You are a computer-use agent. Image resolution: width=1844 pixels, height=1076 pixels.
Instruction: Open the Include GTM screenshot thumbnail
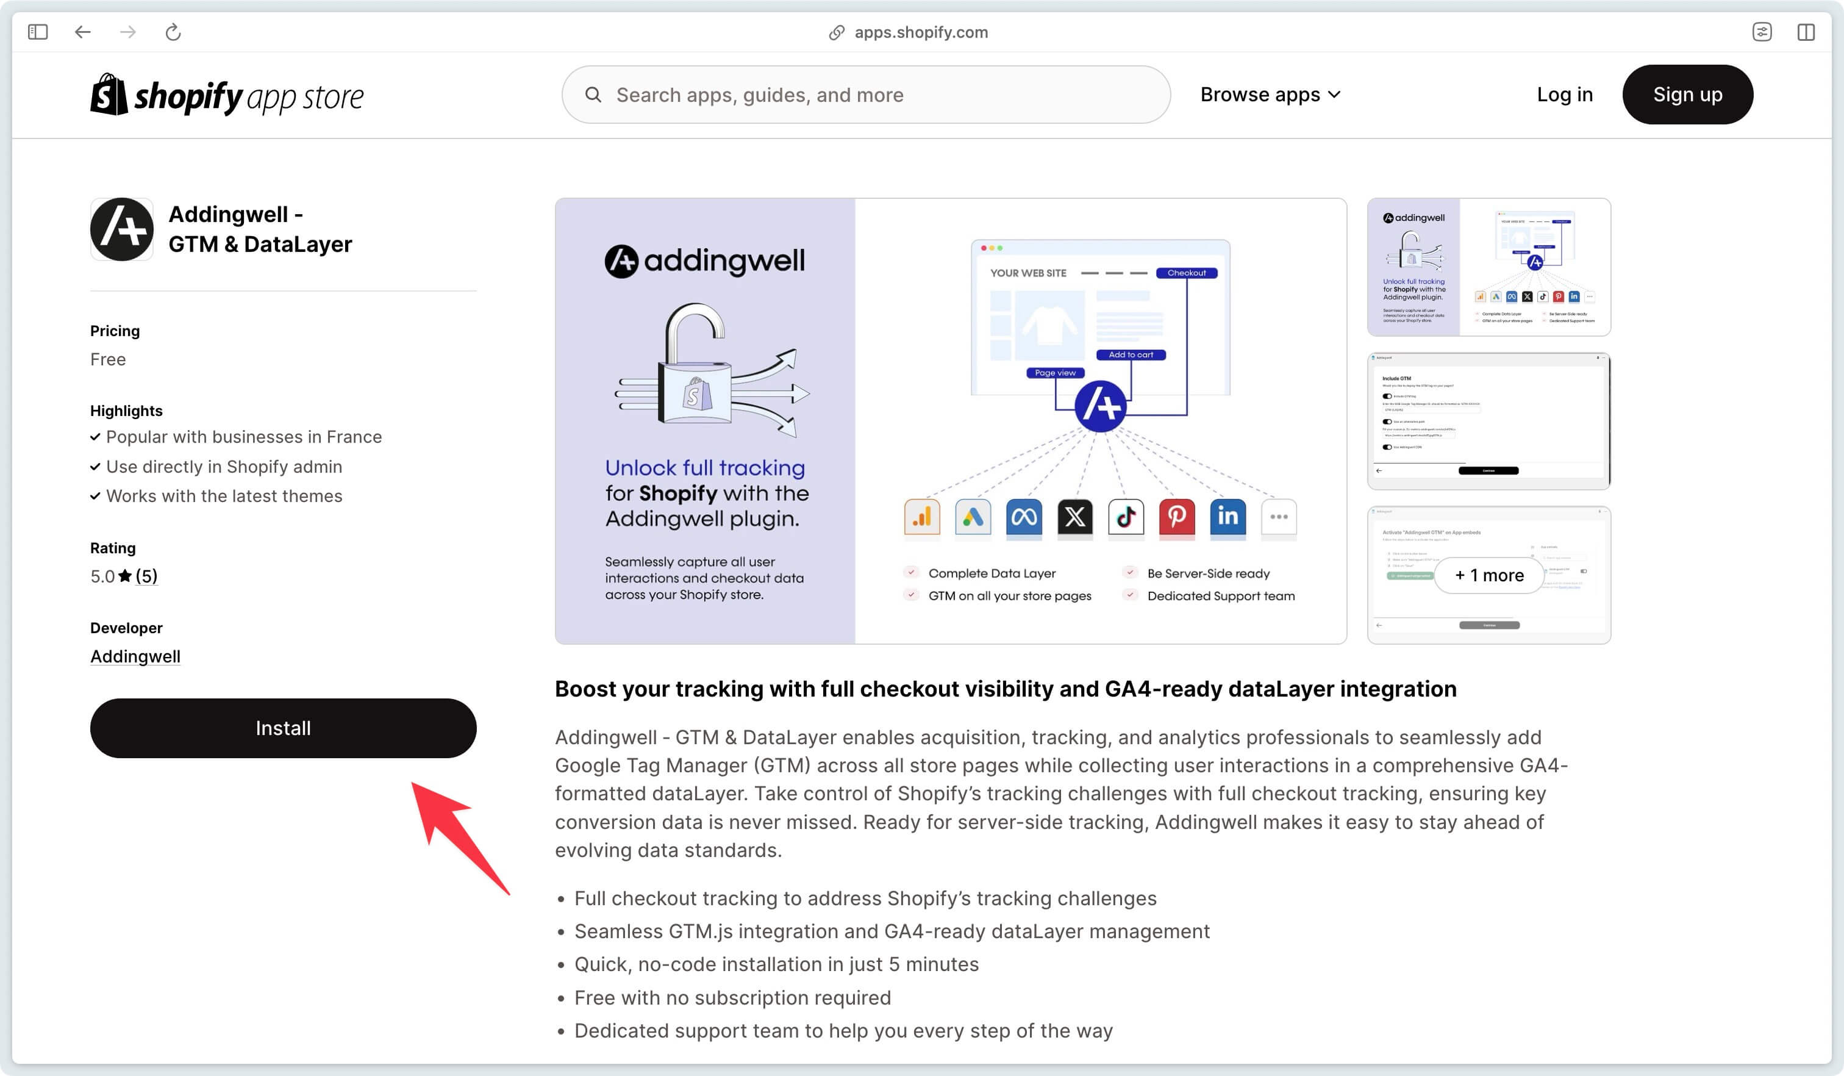coord(1489,421)
